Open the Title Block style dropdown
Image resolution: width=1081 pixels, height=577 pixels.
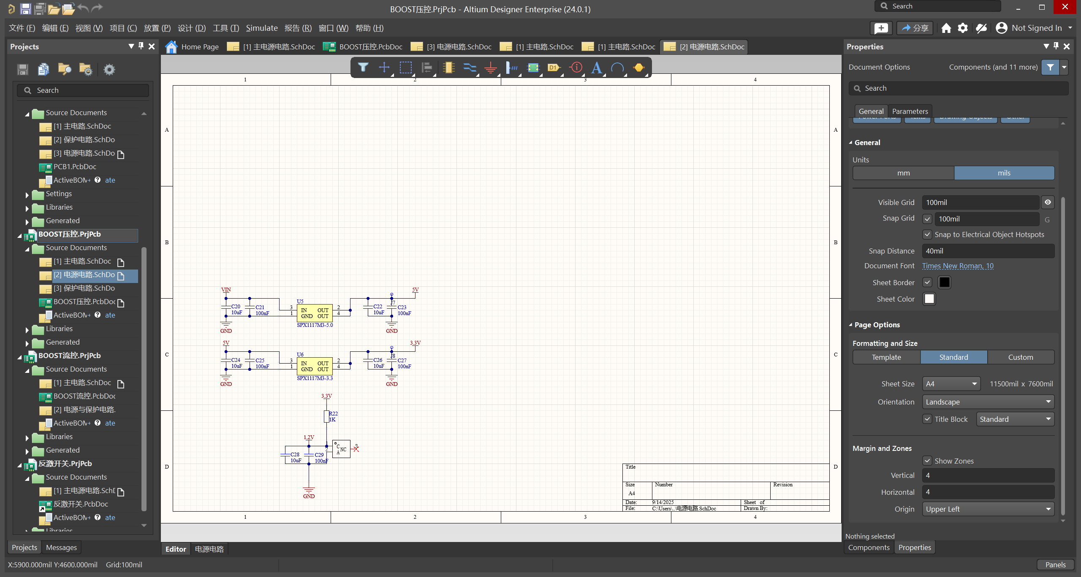pos(1015,419)
